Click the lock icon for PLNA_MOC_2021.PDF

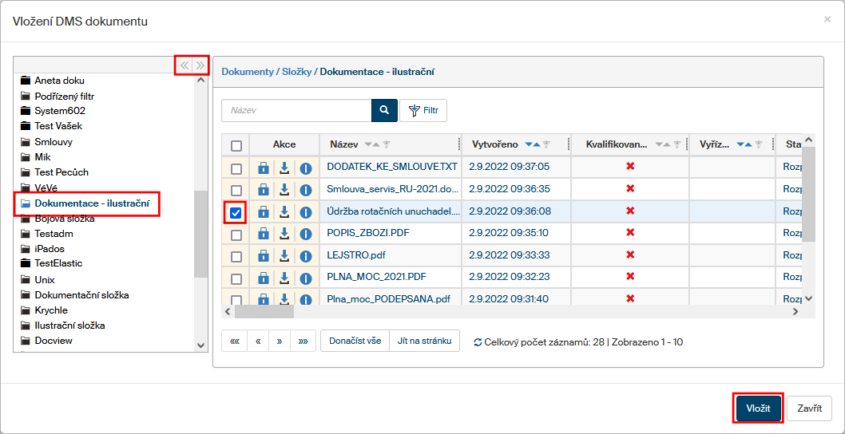[x=263, y=279]
